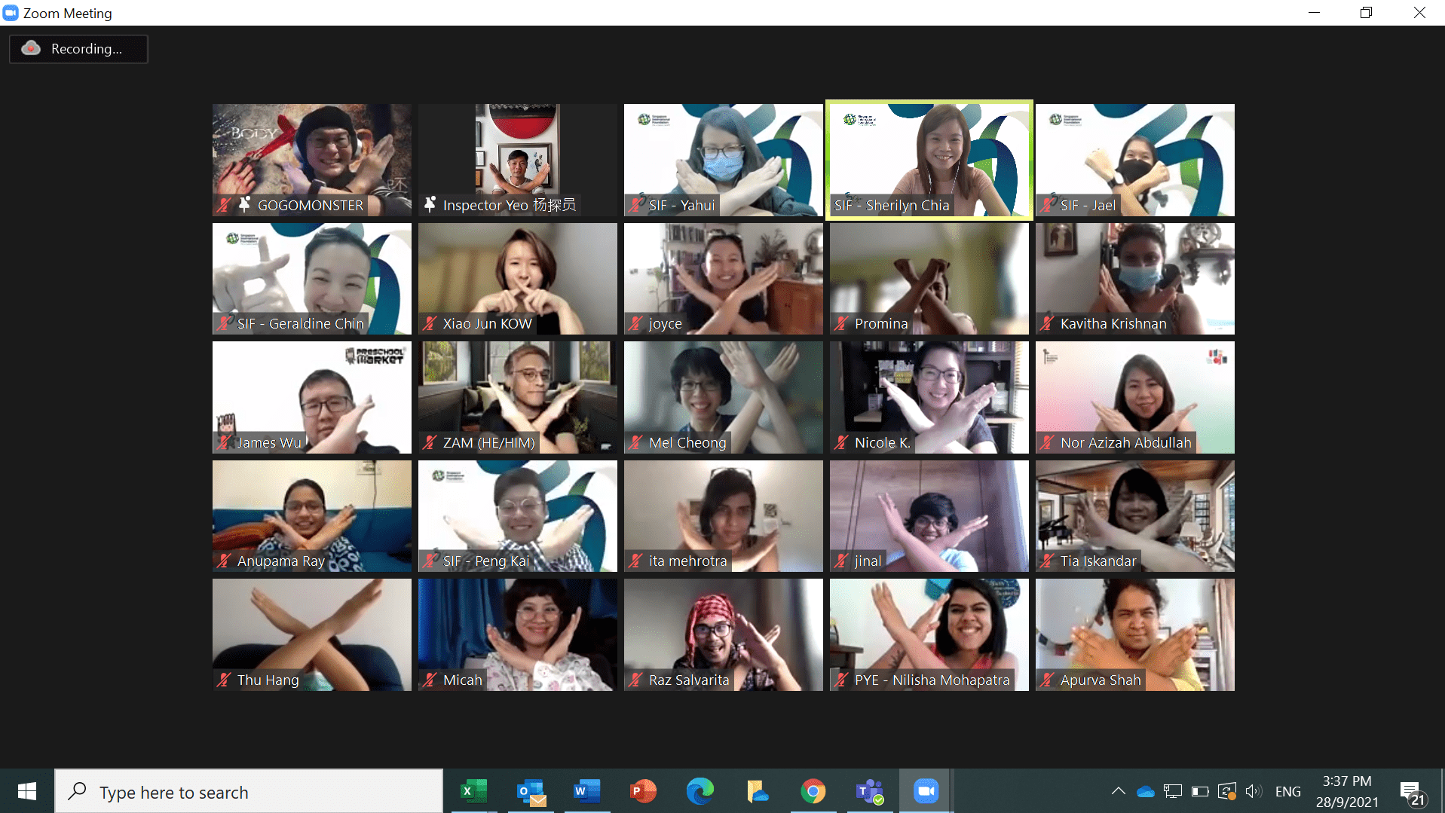1445x813 pixels.
Task: Click muted mic icon for Raz Salvarita
Action: click(x=635, y=680)
